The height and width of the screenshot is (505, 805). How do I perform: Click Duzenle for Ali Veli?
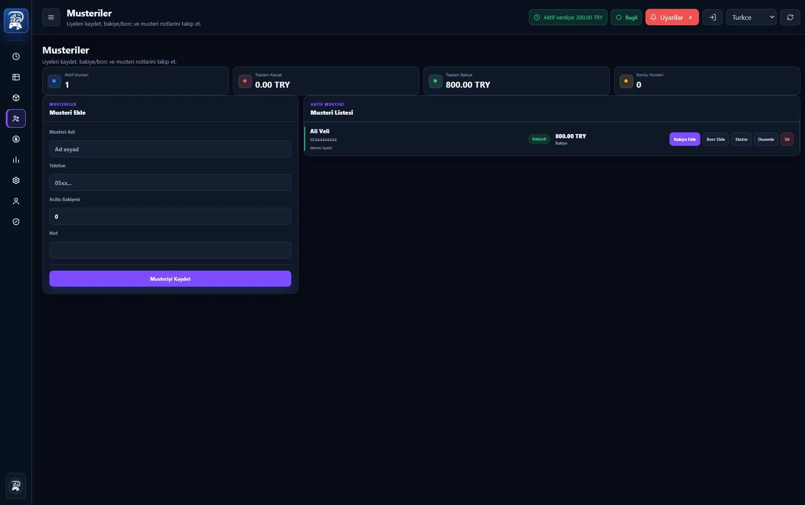pos(766,139)
